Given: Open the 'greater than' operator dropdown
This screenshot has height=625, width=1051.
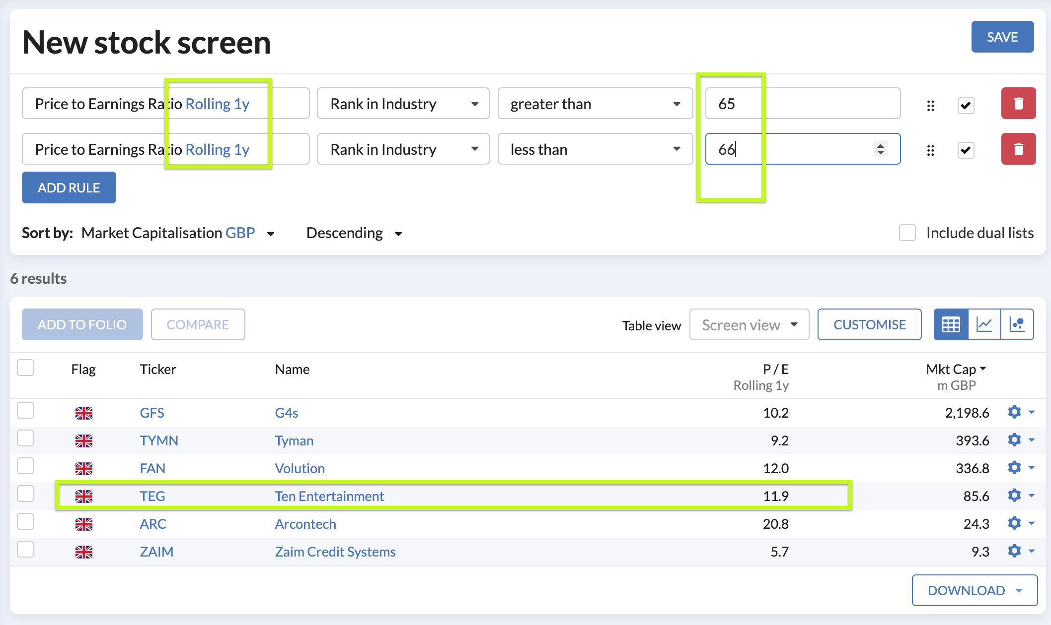Looking at the screenshot, I should (595, 104).
